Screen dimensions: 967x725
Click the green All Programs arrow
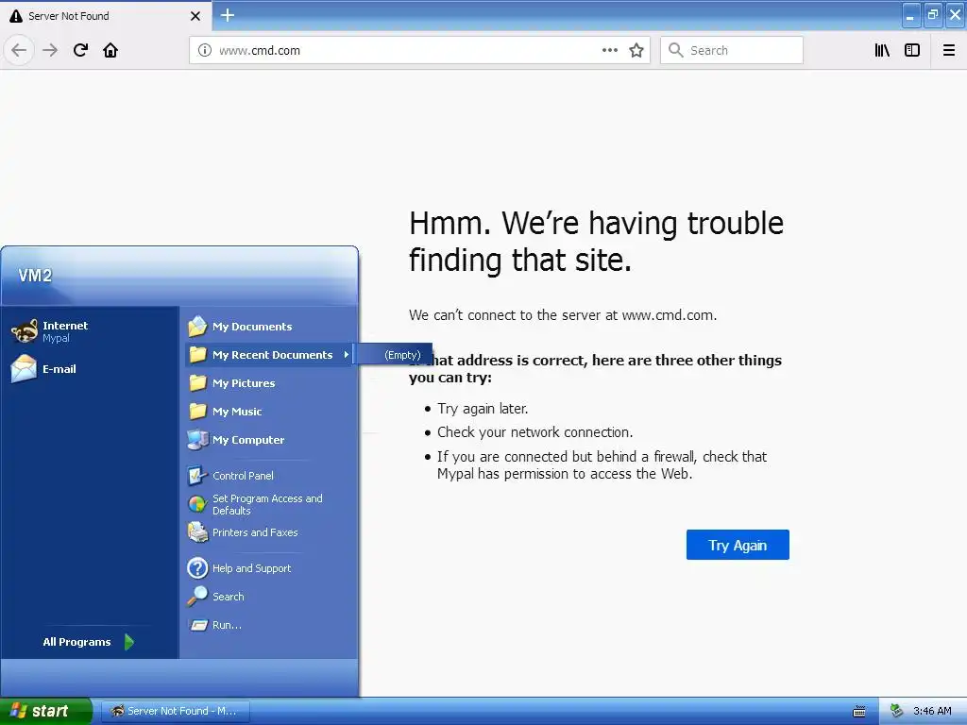[128, 642]
